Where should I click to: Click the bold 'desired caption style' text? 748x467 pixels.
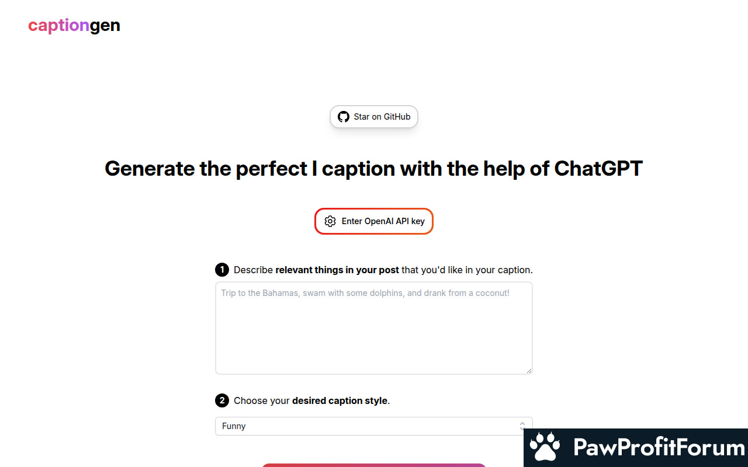[340, 400]
